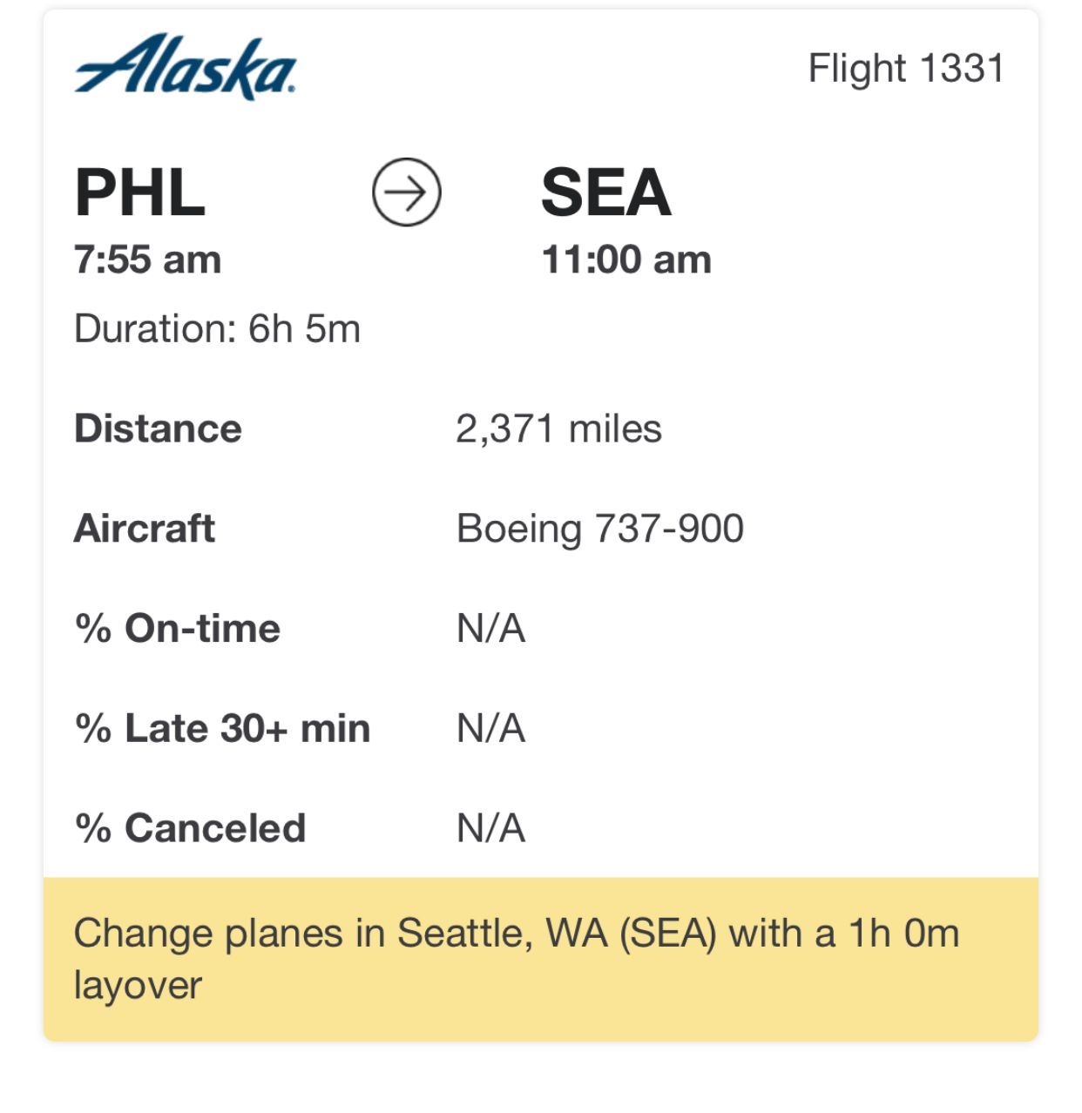Click the N/A value for % Late 30+ min
This screenshot has height=1113, width=1082.
[x=491, y=729]
